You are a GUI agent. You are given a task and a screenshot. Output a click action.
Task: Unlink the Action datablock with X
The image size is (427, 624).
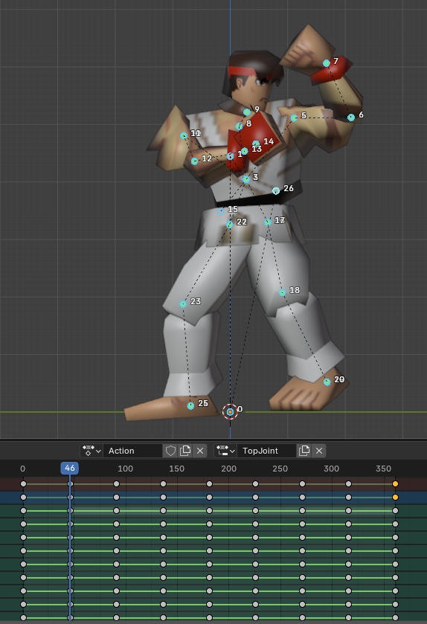(200, 451)
